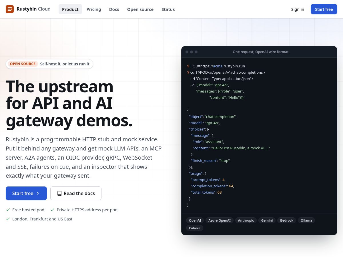The width and height of the screenshot is (343, 257).
Task: Click the Rustybin orange logo icon
Action: [10, 9]
